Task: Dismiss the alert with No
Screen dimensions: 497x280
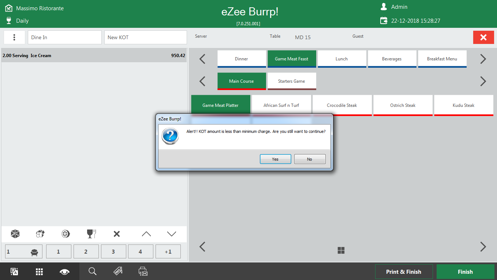Action: coord(310,159)
